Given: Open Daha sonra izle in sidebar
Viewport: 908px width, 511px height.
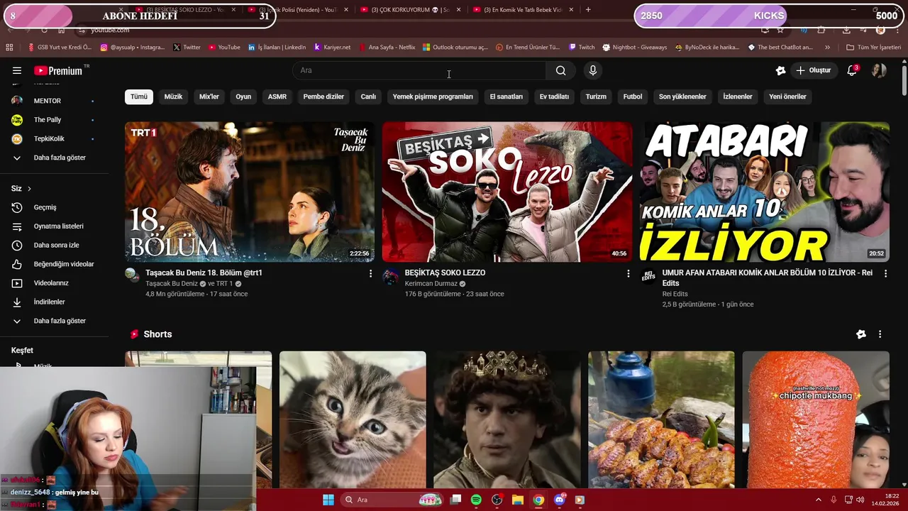Looking at the screenshot, I should (x=54, y=245).
